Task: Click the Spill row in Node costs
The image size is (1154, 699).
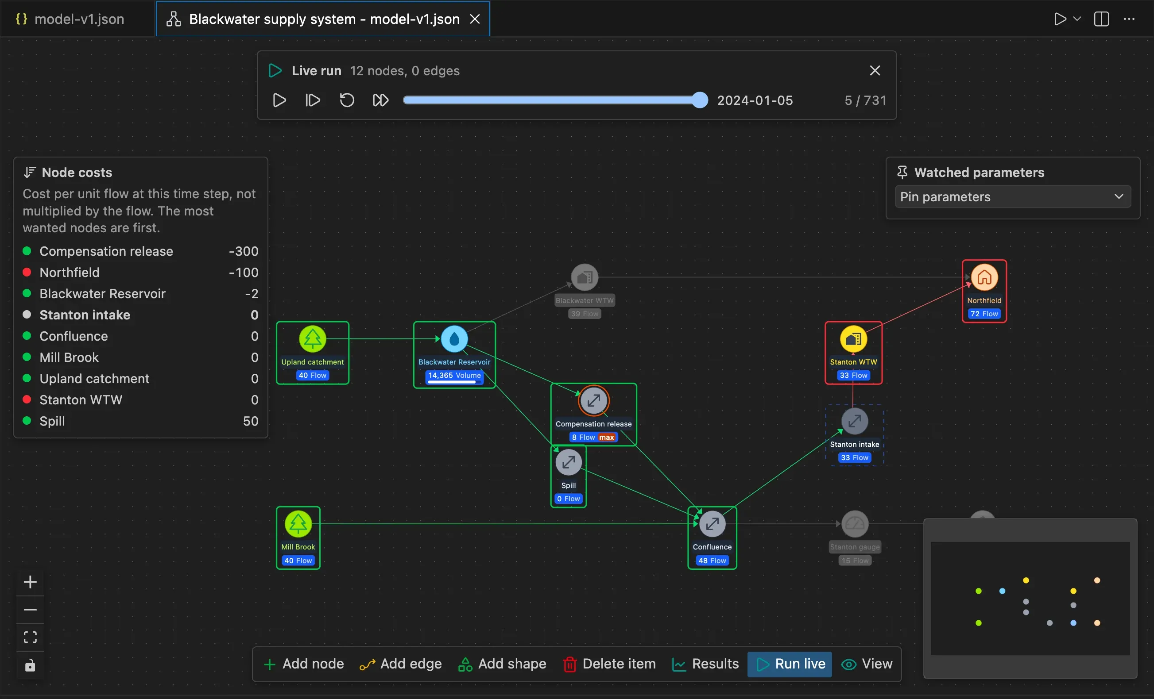Action: click(x=140, y=421)
